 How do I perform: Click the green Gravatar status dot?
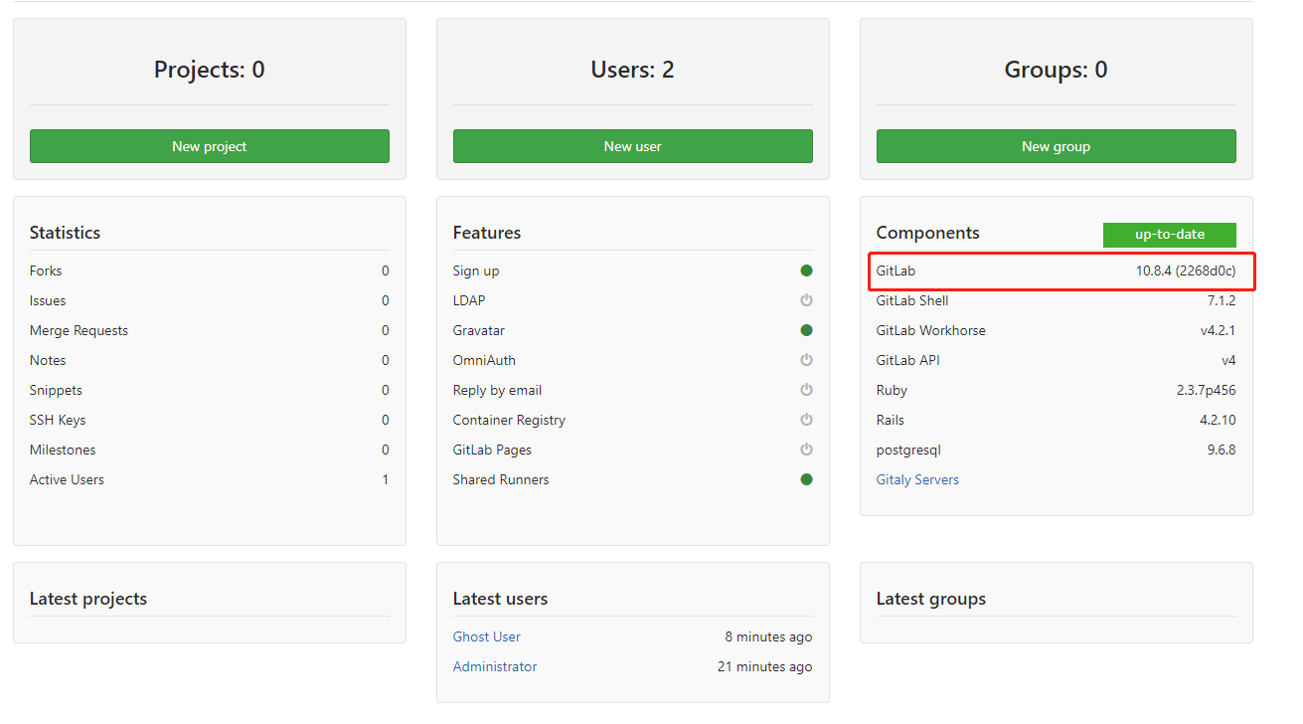pos(806,330)
